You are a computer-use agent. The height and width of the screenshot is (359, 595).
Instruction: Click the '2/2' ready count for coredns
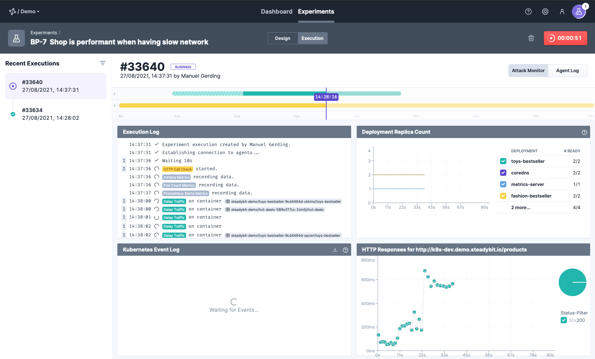click(576, 173)
